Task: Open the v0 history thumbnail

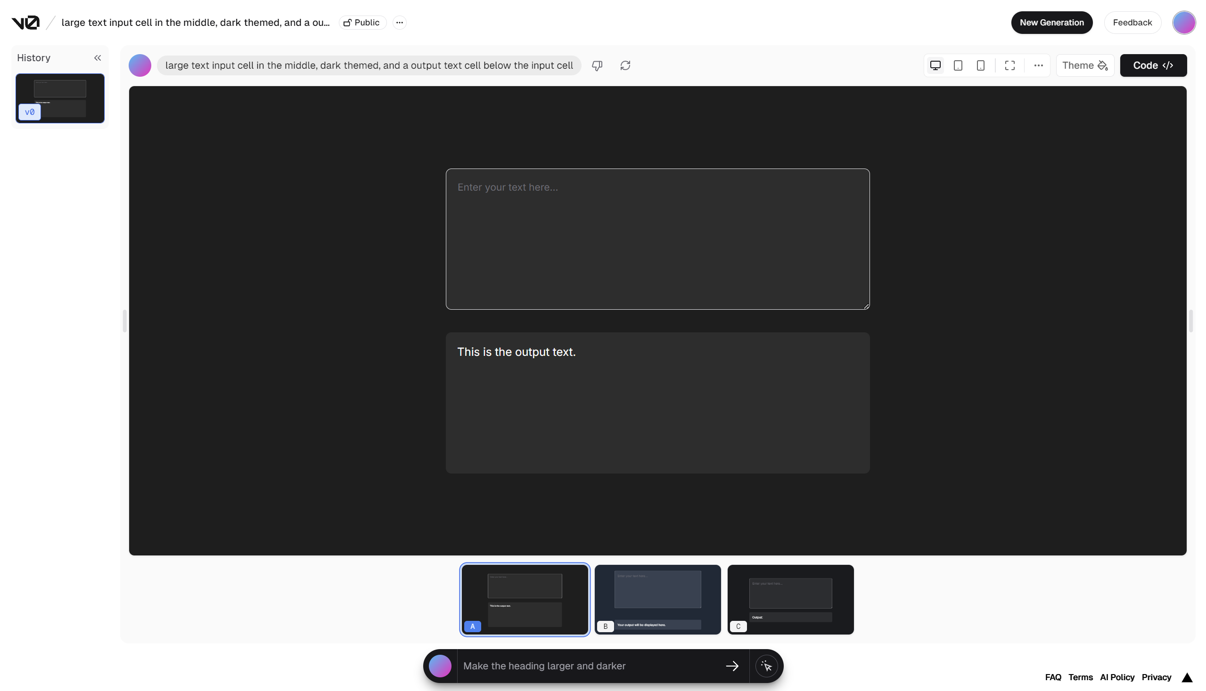Action: pos(60,98)
